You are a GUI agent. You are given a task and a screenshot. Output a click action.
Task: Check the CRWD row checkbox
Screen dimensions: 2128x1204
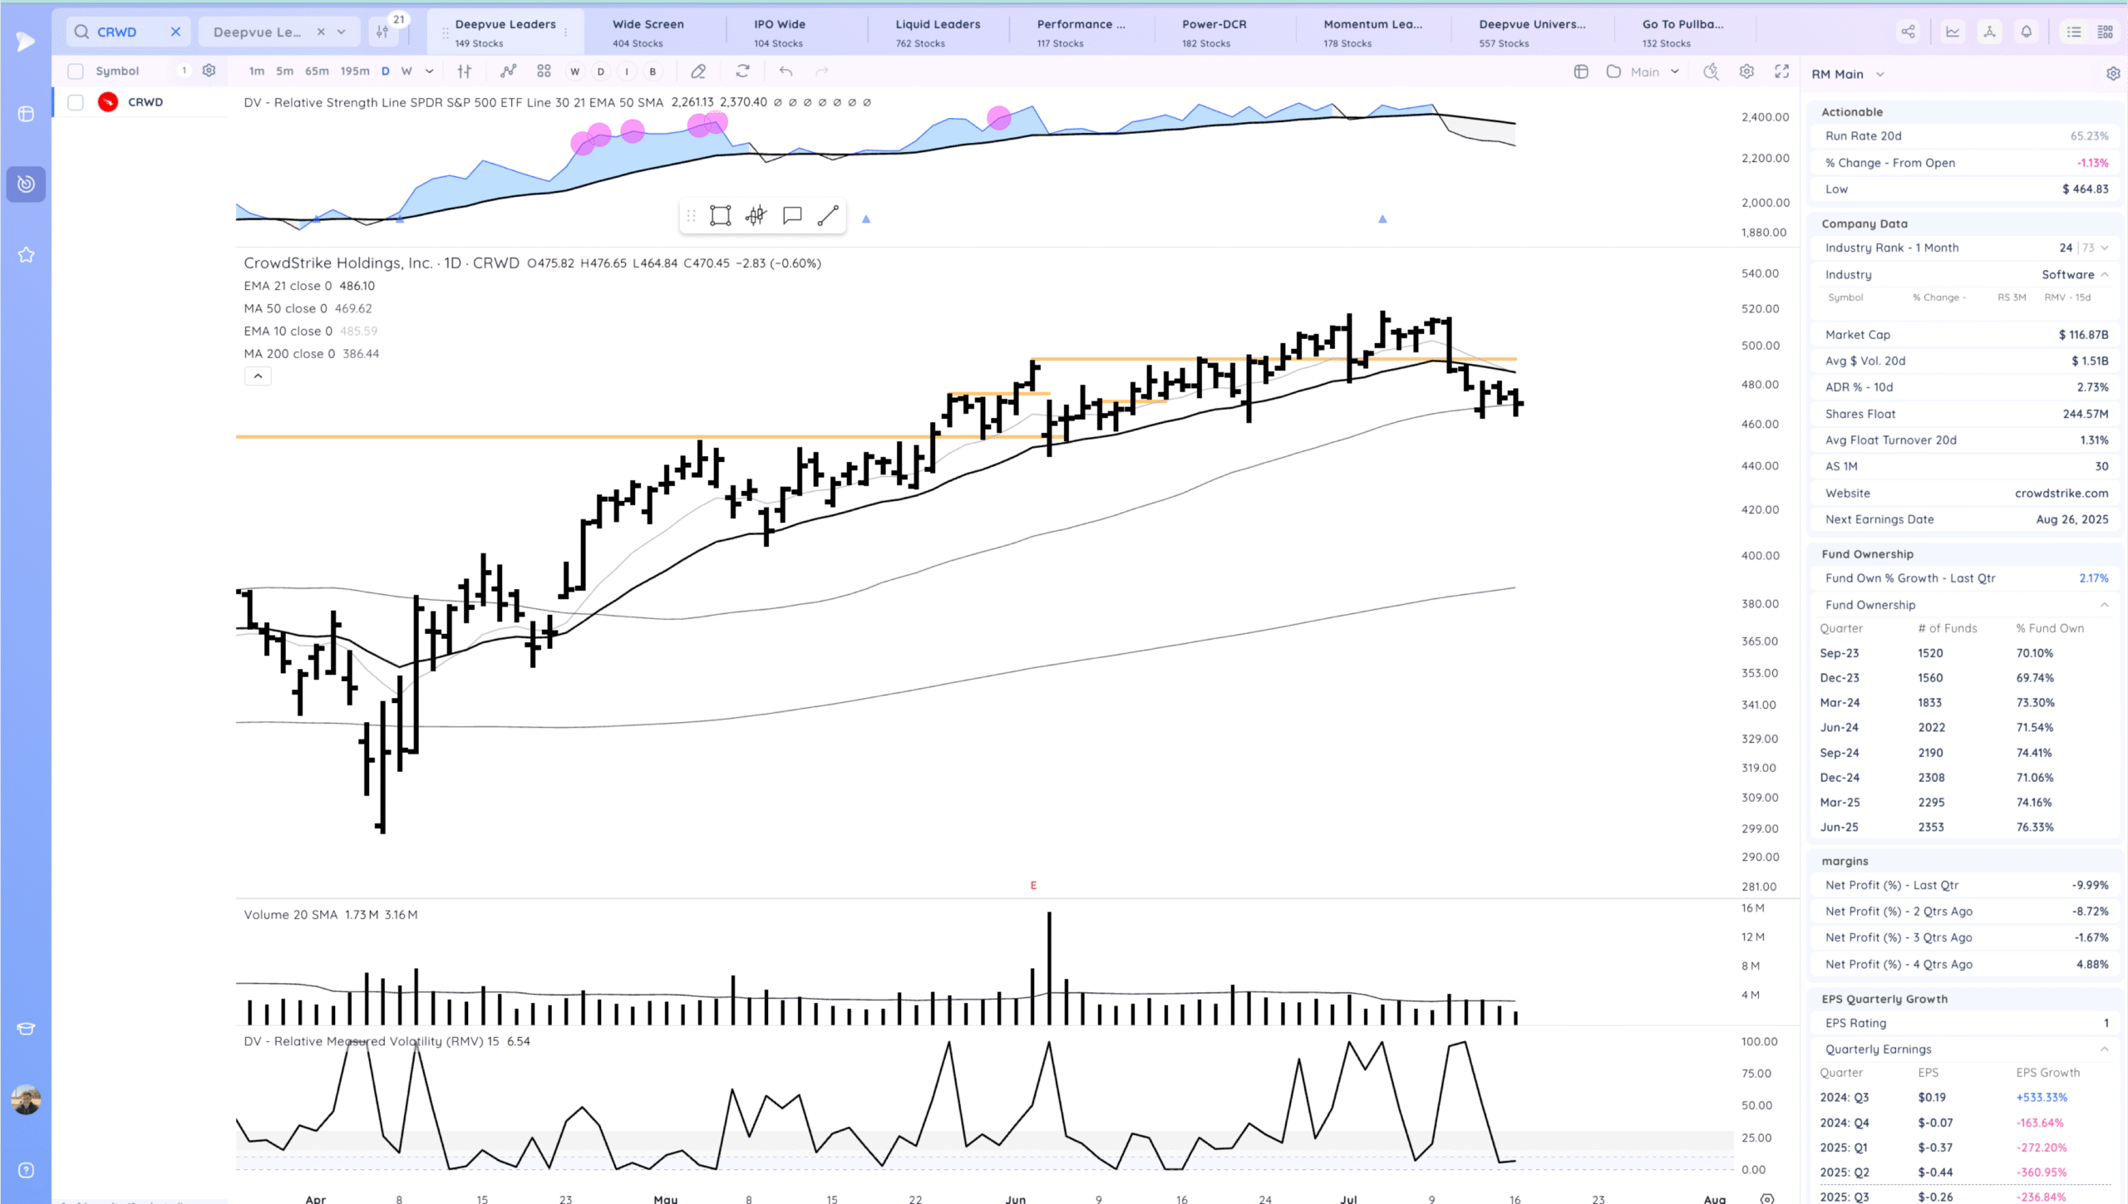pyautogui.click(x=76, y=102)
